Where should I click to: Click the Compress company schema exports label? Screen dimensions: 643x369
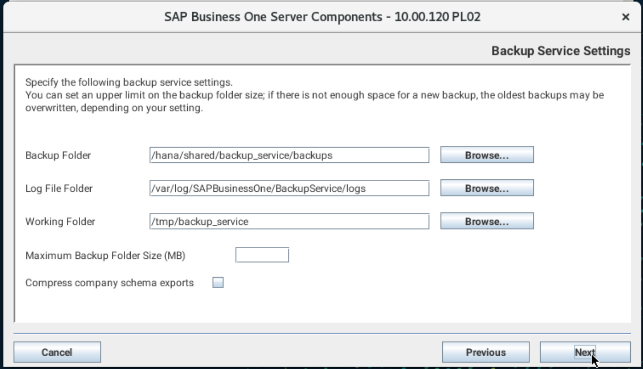point(110,283)
